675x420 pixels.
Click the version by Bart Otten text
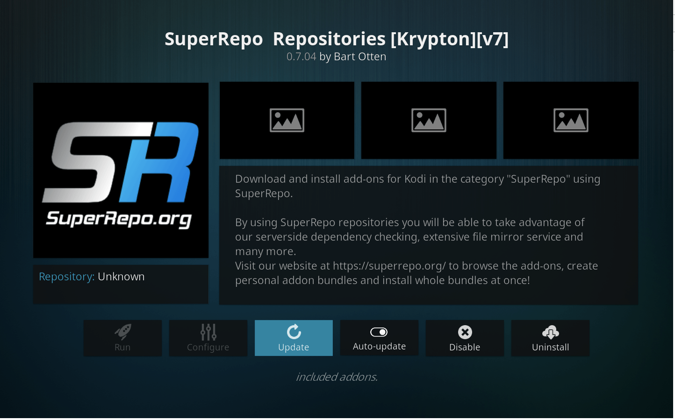337,57
